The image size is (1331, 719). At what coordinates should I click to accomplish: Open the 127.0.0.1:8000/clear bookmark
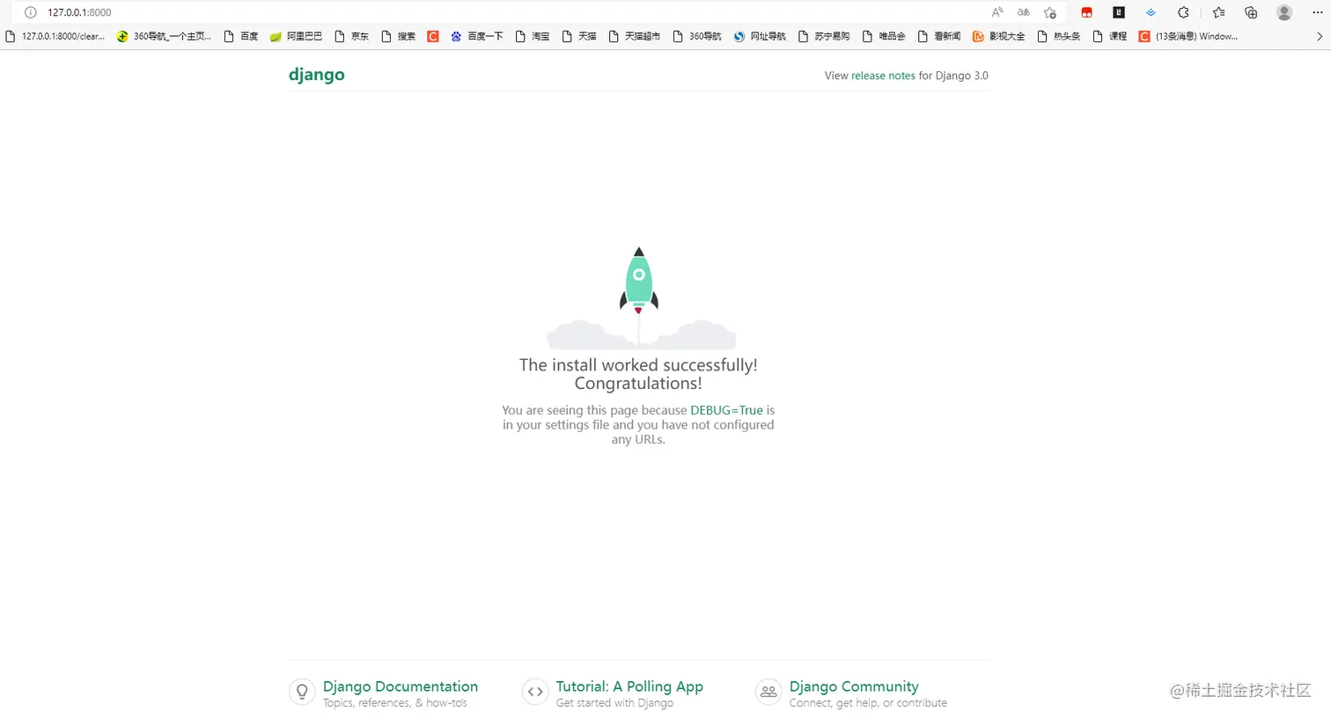pos(55,36)
